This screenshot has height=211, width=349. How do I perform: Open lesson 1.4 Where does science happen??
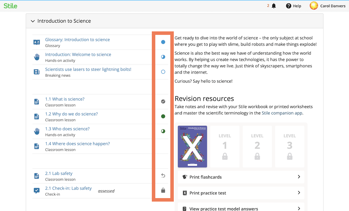pos(77,144)
